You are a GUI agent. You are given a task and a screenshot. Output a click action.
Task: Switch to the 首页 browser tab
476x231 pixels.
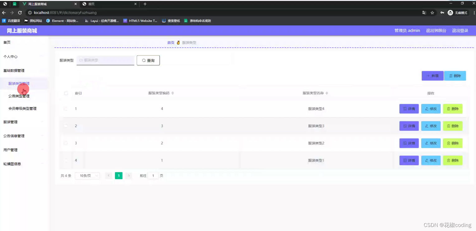pos(109,4)
